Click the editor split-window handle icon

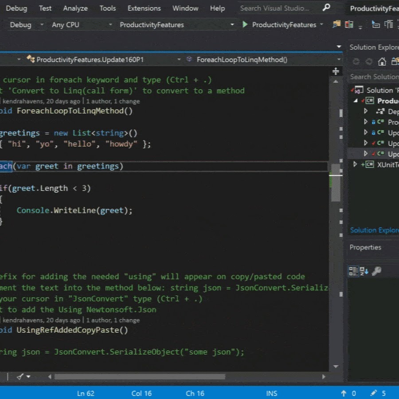click(x=336, y=71)
